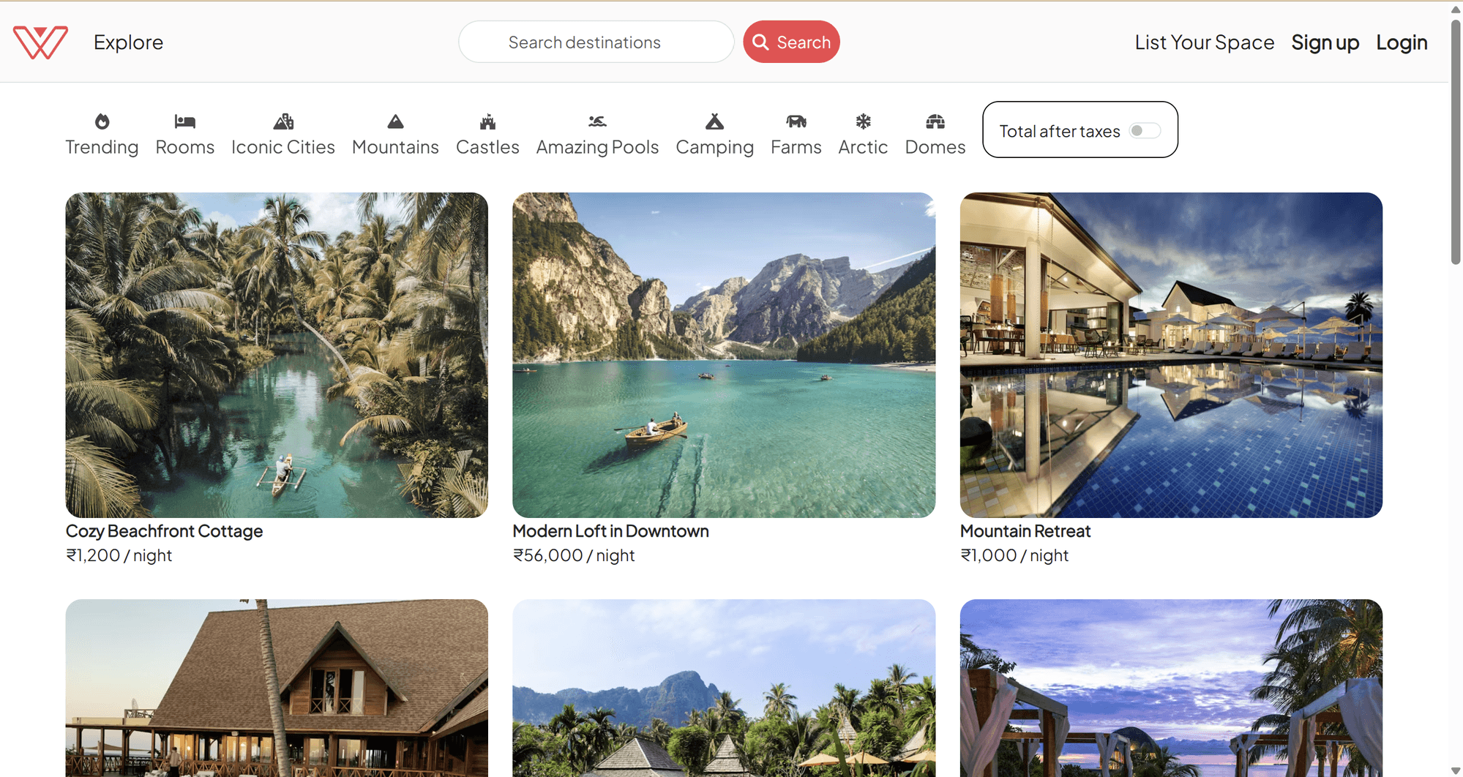
Task: Click the red Search button
Action: click(791, 42)
